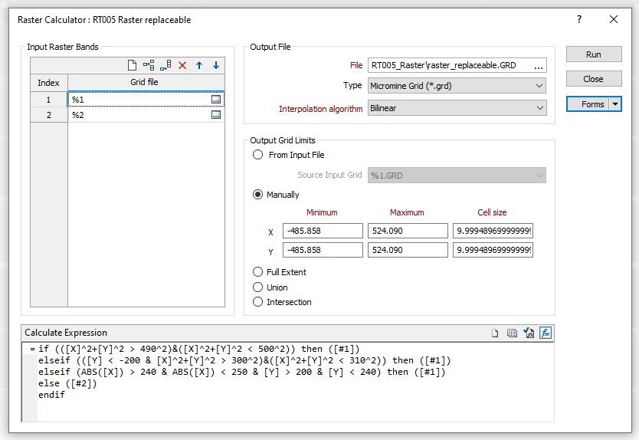Select the From Input File radio button
The image size is (639, 440).
click(x=258, y=155)
